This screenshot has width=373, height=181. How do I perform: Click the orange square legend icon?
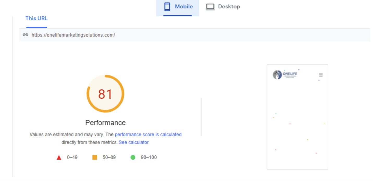[95, 157]
